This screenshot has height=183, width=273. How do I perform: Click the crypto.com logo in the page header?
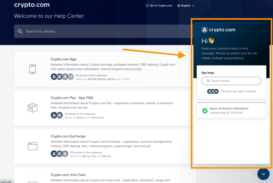point(32,5)
